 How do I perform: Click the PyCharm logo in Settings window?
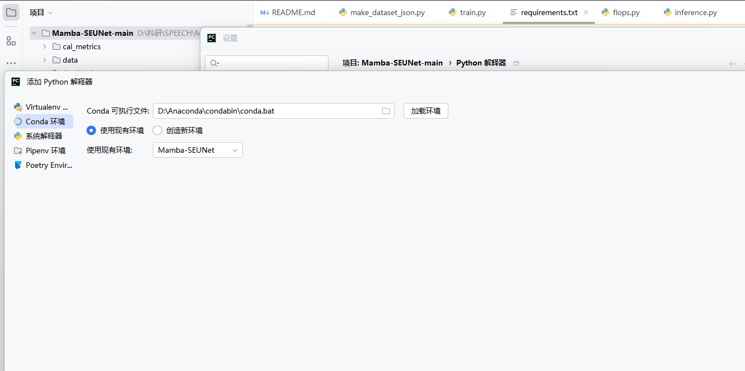click(212, 38)
